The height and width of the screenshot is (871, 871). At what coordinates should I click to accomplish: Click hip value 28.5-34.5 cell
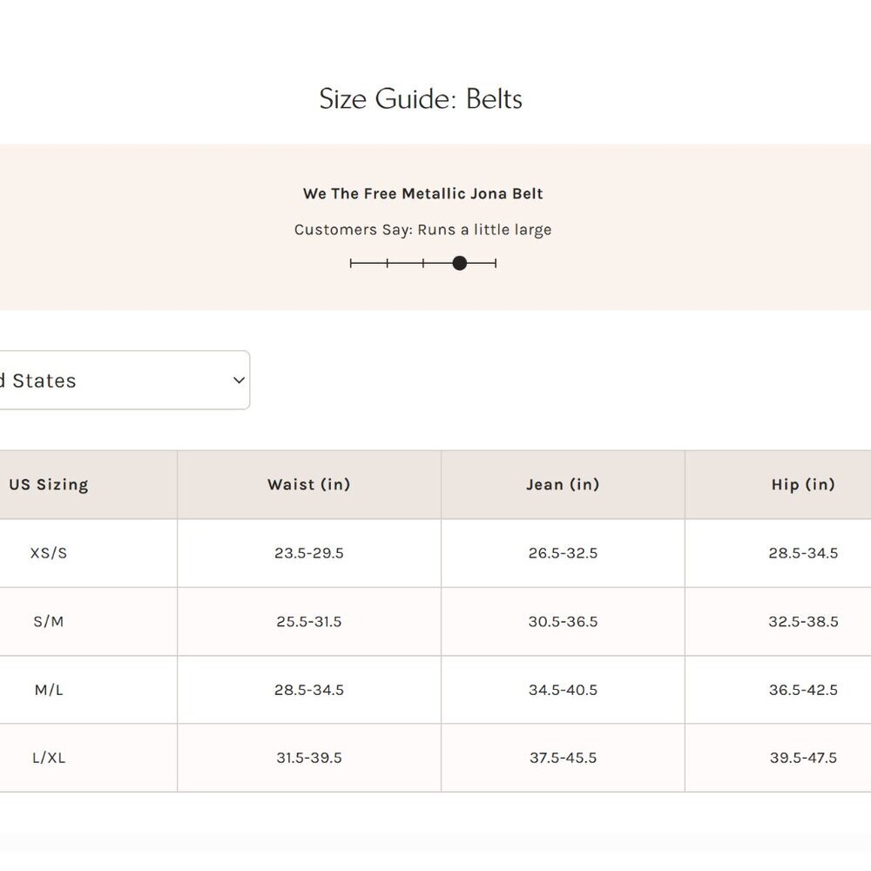point(803,553)
